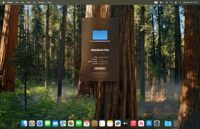200x129 pixels.
Task: Open the Music app in Dock
Action: pos(133,123)
